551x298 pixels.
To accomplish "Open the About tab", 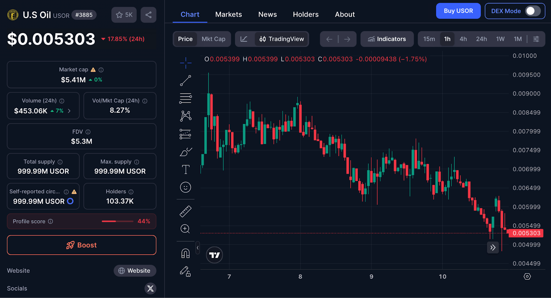I will click(345, 14).
